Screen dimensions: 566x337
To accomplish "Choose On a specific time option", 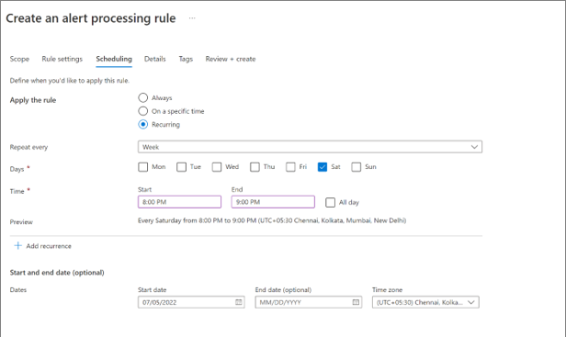I will [143, 111].
